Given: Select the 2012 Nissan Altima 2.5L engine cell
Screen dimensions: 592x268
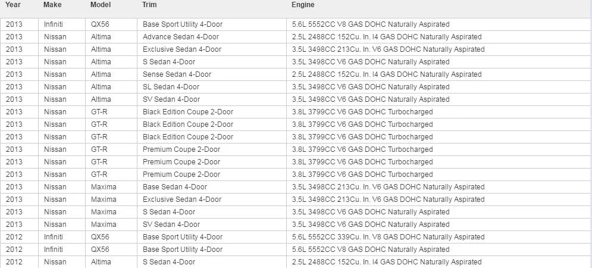Looking at the screenshot, I should click(438, 262).
